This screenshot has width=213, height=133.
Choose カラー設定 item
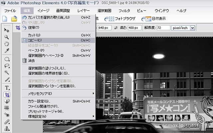pos(58,101)
